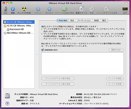Click the ディスクを修復 (Repair Disk) button
The height and width of the screenshot is (109, 131).
tap(115, 84)
